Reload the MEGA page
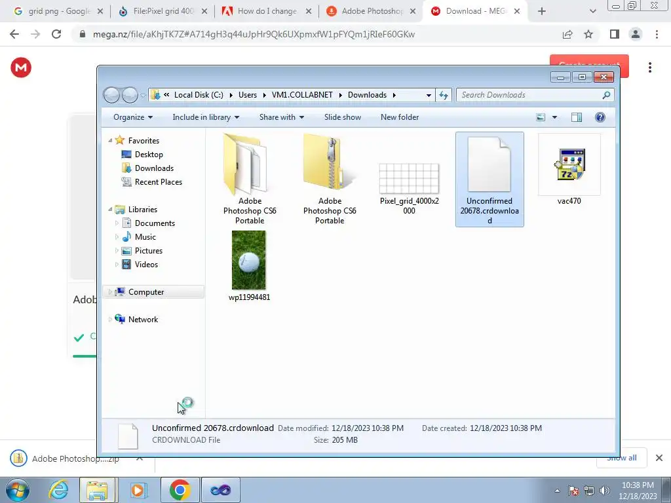 pos(56,34)
